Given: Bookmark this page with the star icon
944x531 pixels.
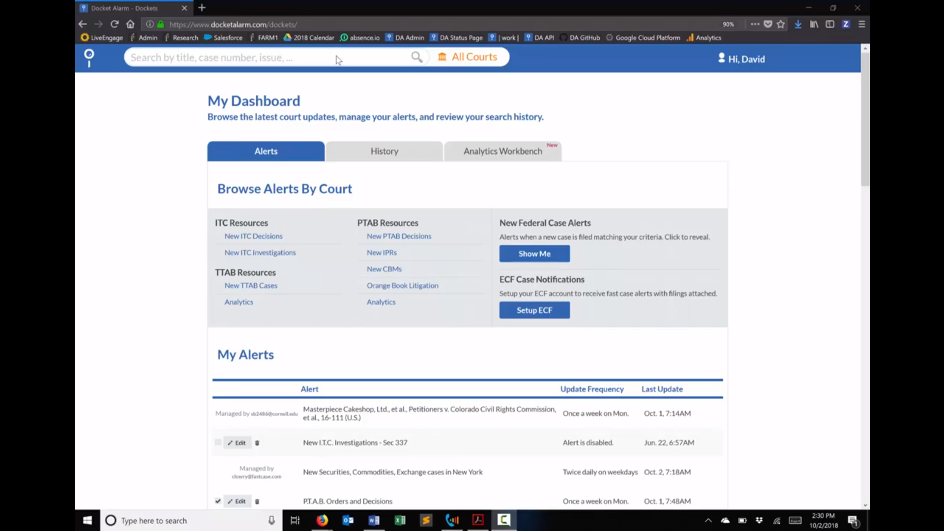Looking at the screenshot, I should coord(781,24).
